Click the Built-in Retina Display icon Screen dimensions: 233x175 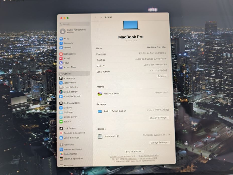pyautogui.click(x=100, y=111)
